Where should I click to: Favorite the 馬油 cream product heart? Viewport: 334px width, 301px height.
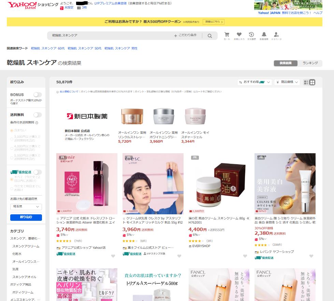pos(245,256)
